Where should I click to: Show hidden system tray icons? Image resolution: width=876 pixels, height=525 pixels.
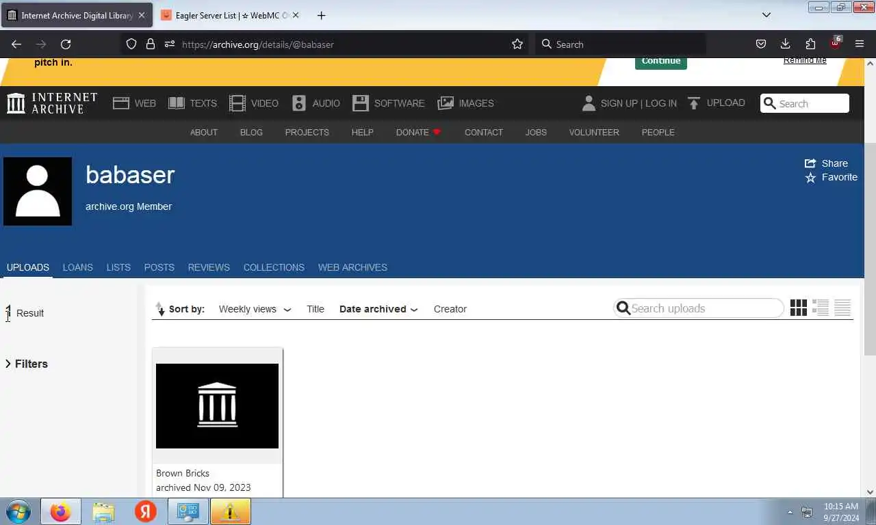[790, 511]
